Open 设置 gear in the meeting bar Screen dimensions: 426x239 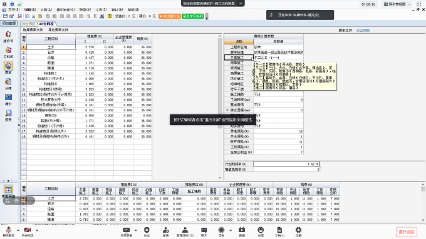coord(298,231)
